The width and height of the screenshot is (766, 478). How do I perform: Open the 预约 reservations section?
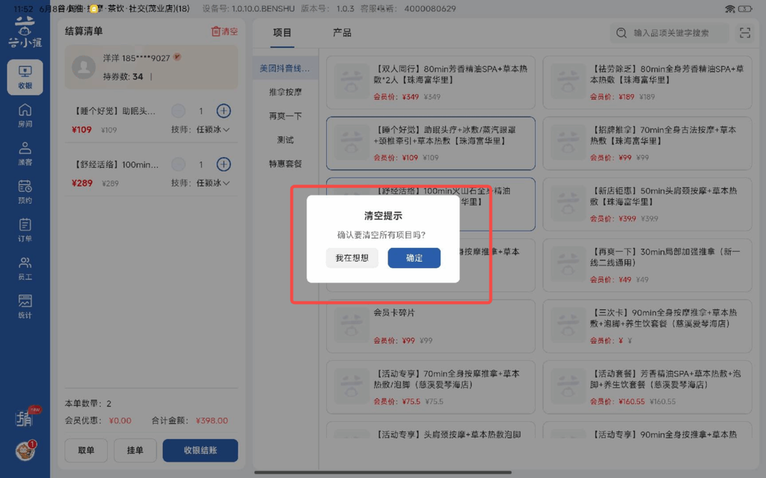(25, 192)
